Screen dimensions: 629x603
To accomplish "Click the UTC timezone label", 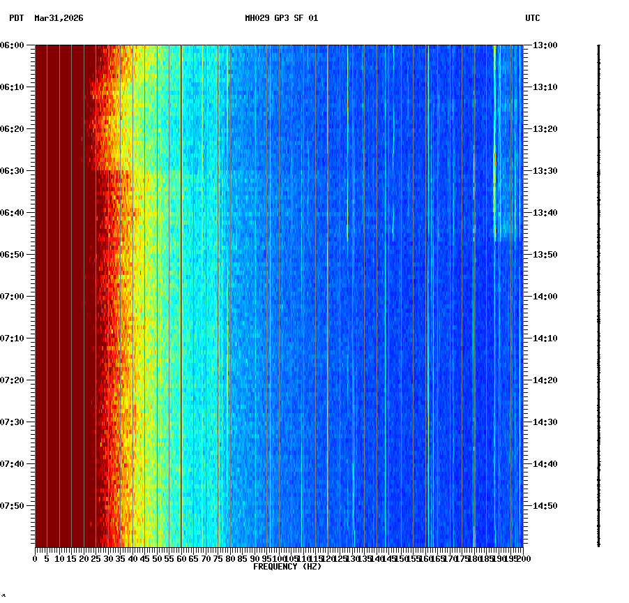I will click(533, 20).
